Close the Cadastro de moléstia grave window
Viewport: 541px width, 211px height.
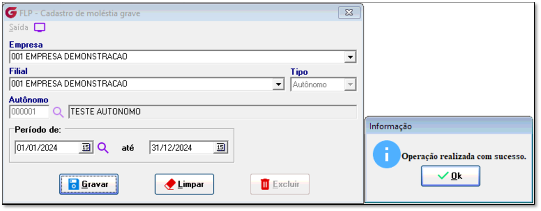point(349,13)
